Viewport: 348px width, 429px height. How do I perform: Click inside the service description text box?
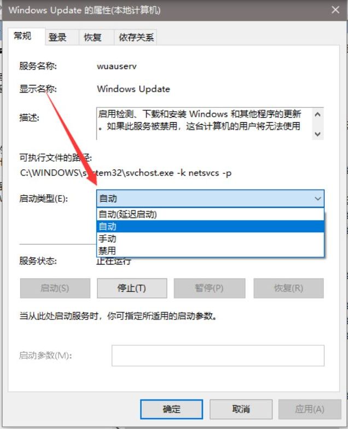pos(204,123)
